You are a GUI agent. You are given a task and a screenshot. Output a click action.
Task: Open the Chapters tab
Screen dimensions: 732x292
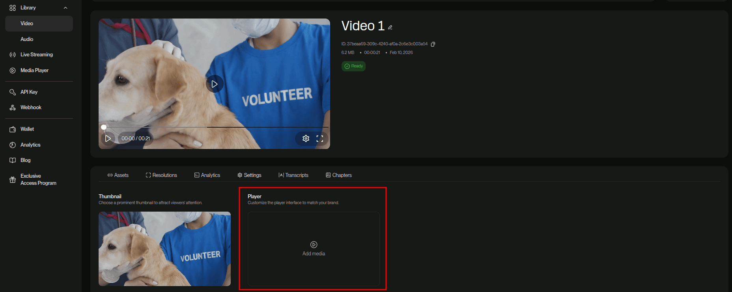point(338,175)
